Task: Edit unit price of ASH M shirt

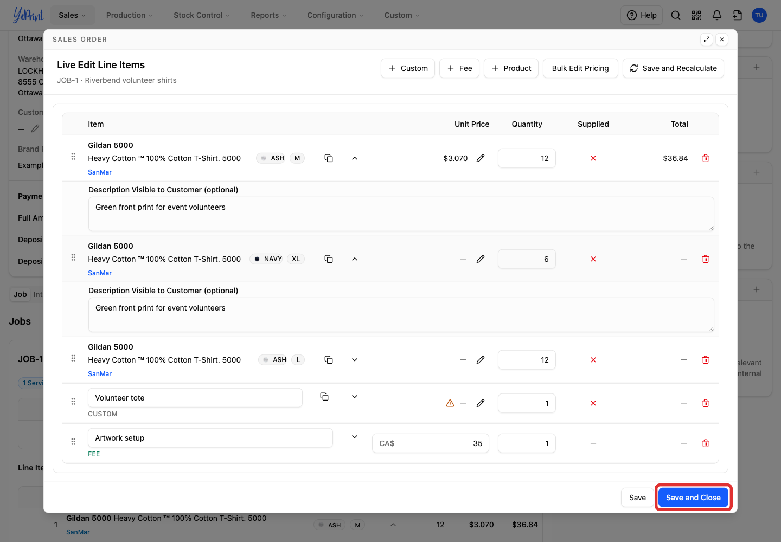Action: coord(481,158)
